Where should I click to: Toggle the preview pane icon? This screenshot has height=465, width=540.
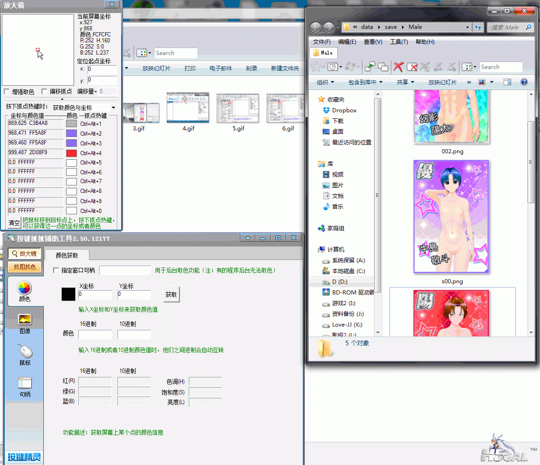[507, 82]
